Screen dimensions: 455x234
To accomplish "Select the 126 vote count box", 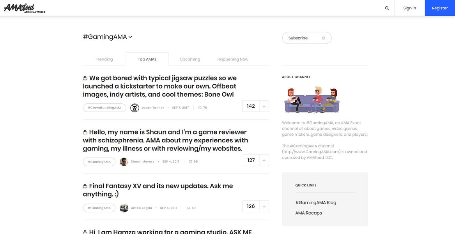I will [x=251, y=206].
